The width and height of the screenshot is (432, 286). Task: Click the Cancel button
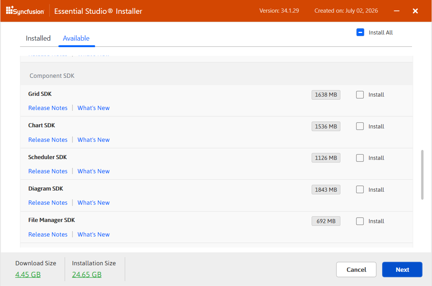click(x=356, y=270)
